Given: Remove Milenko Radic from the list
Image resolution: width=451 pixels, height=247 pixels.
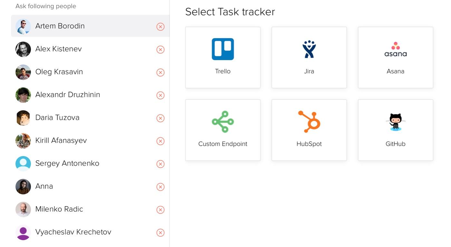Looking at the screenshot, I should point(160,210).
